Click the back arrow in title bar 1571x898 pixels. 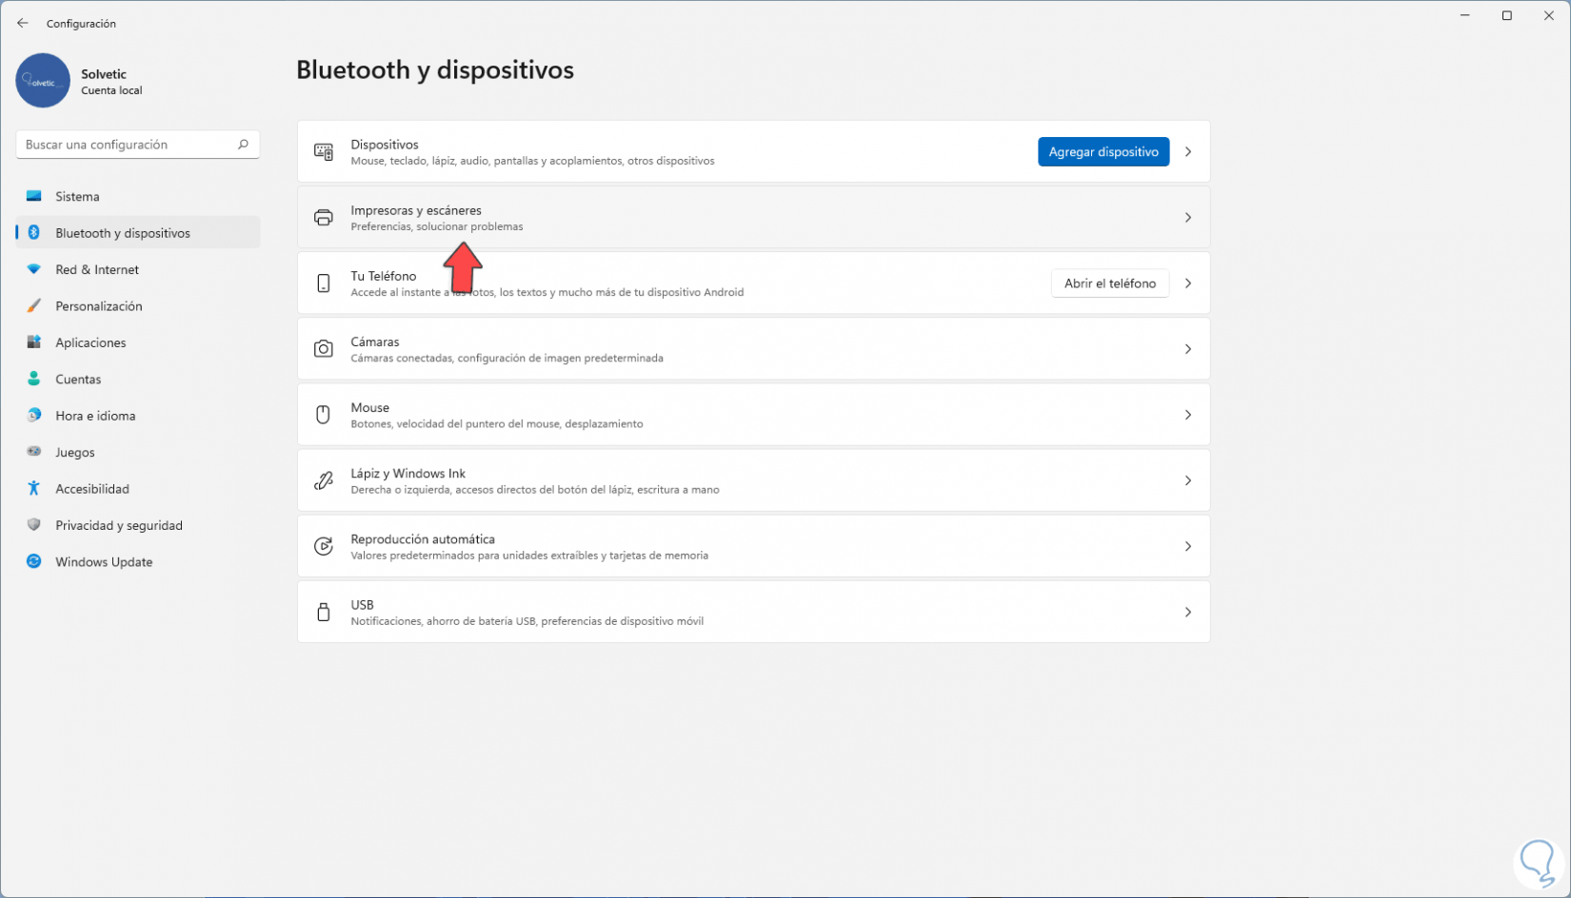coord(23,24)
